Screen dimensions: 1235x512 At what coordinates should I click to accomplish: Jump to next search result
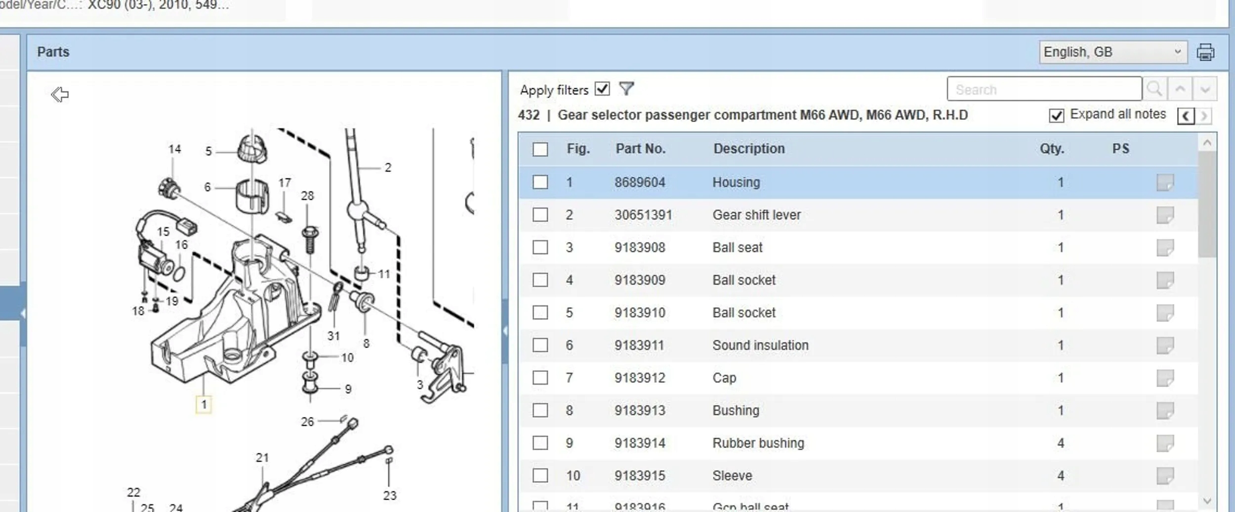tap(1205, 89)
